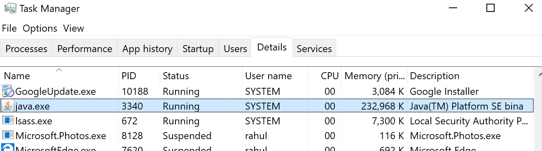The image size is (542, 151).
Task: Click the Task Manager title bar icon
Action: tap(10, 8)
